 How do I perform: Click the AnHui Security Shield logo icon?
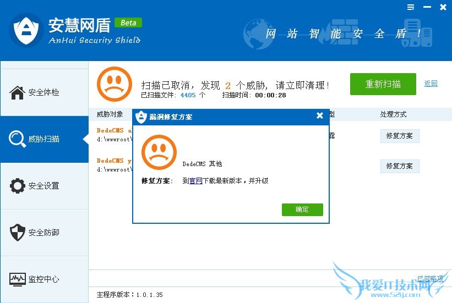tap(26, 30)
